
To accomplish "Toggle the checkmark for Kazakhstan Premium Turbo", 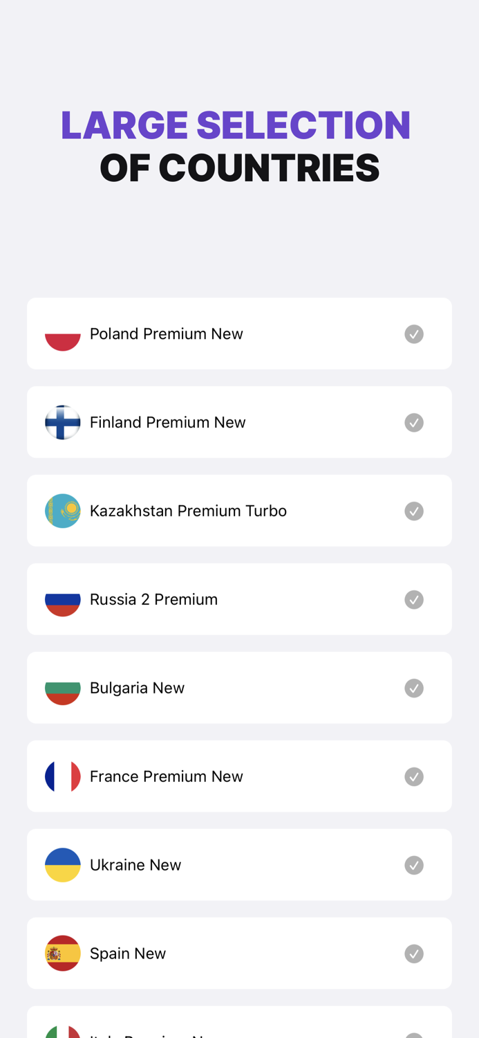I will tap(414, 510).
